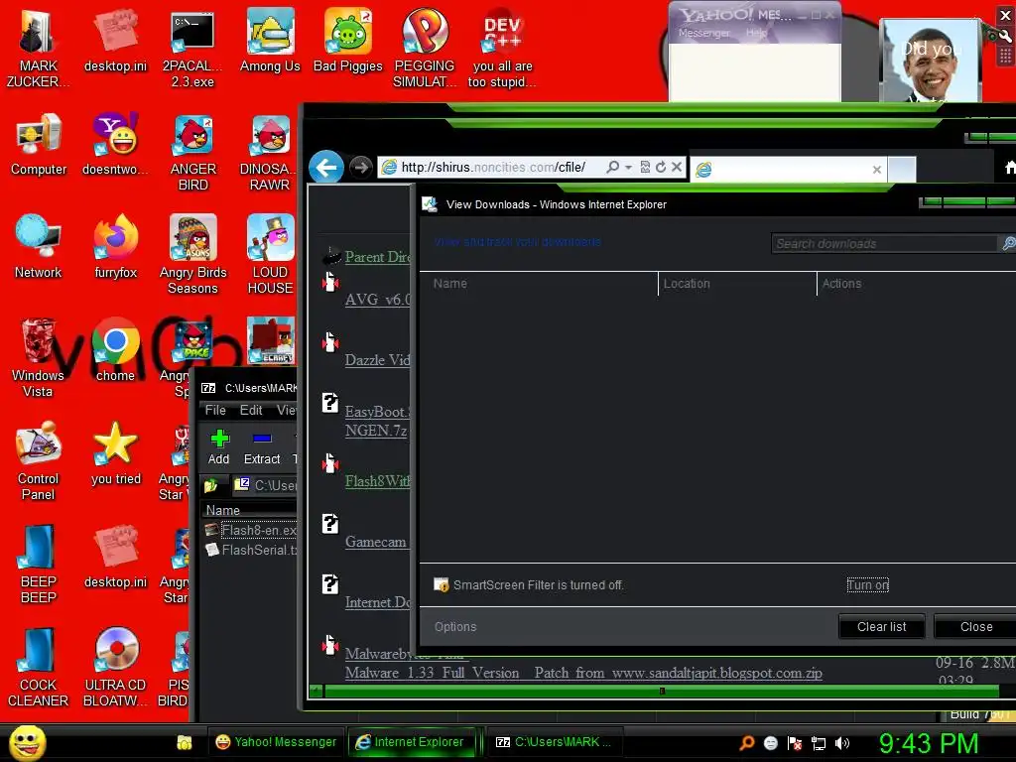Click the Search downloads field
1016x762 pixels.
click(884, 244)
